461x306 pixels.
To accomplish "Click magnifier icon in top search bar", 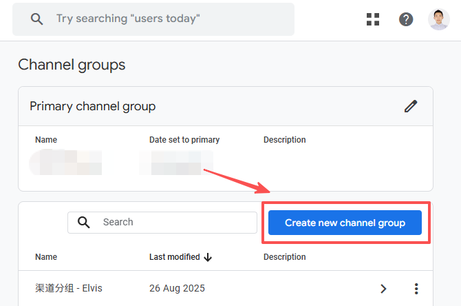I will tap(37, 19).
